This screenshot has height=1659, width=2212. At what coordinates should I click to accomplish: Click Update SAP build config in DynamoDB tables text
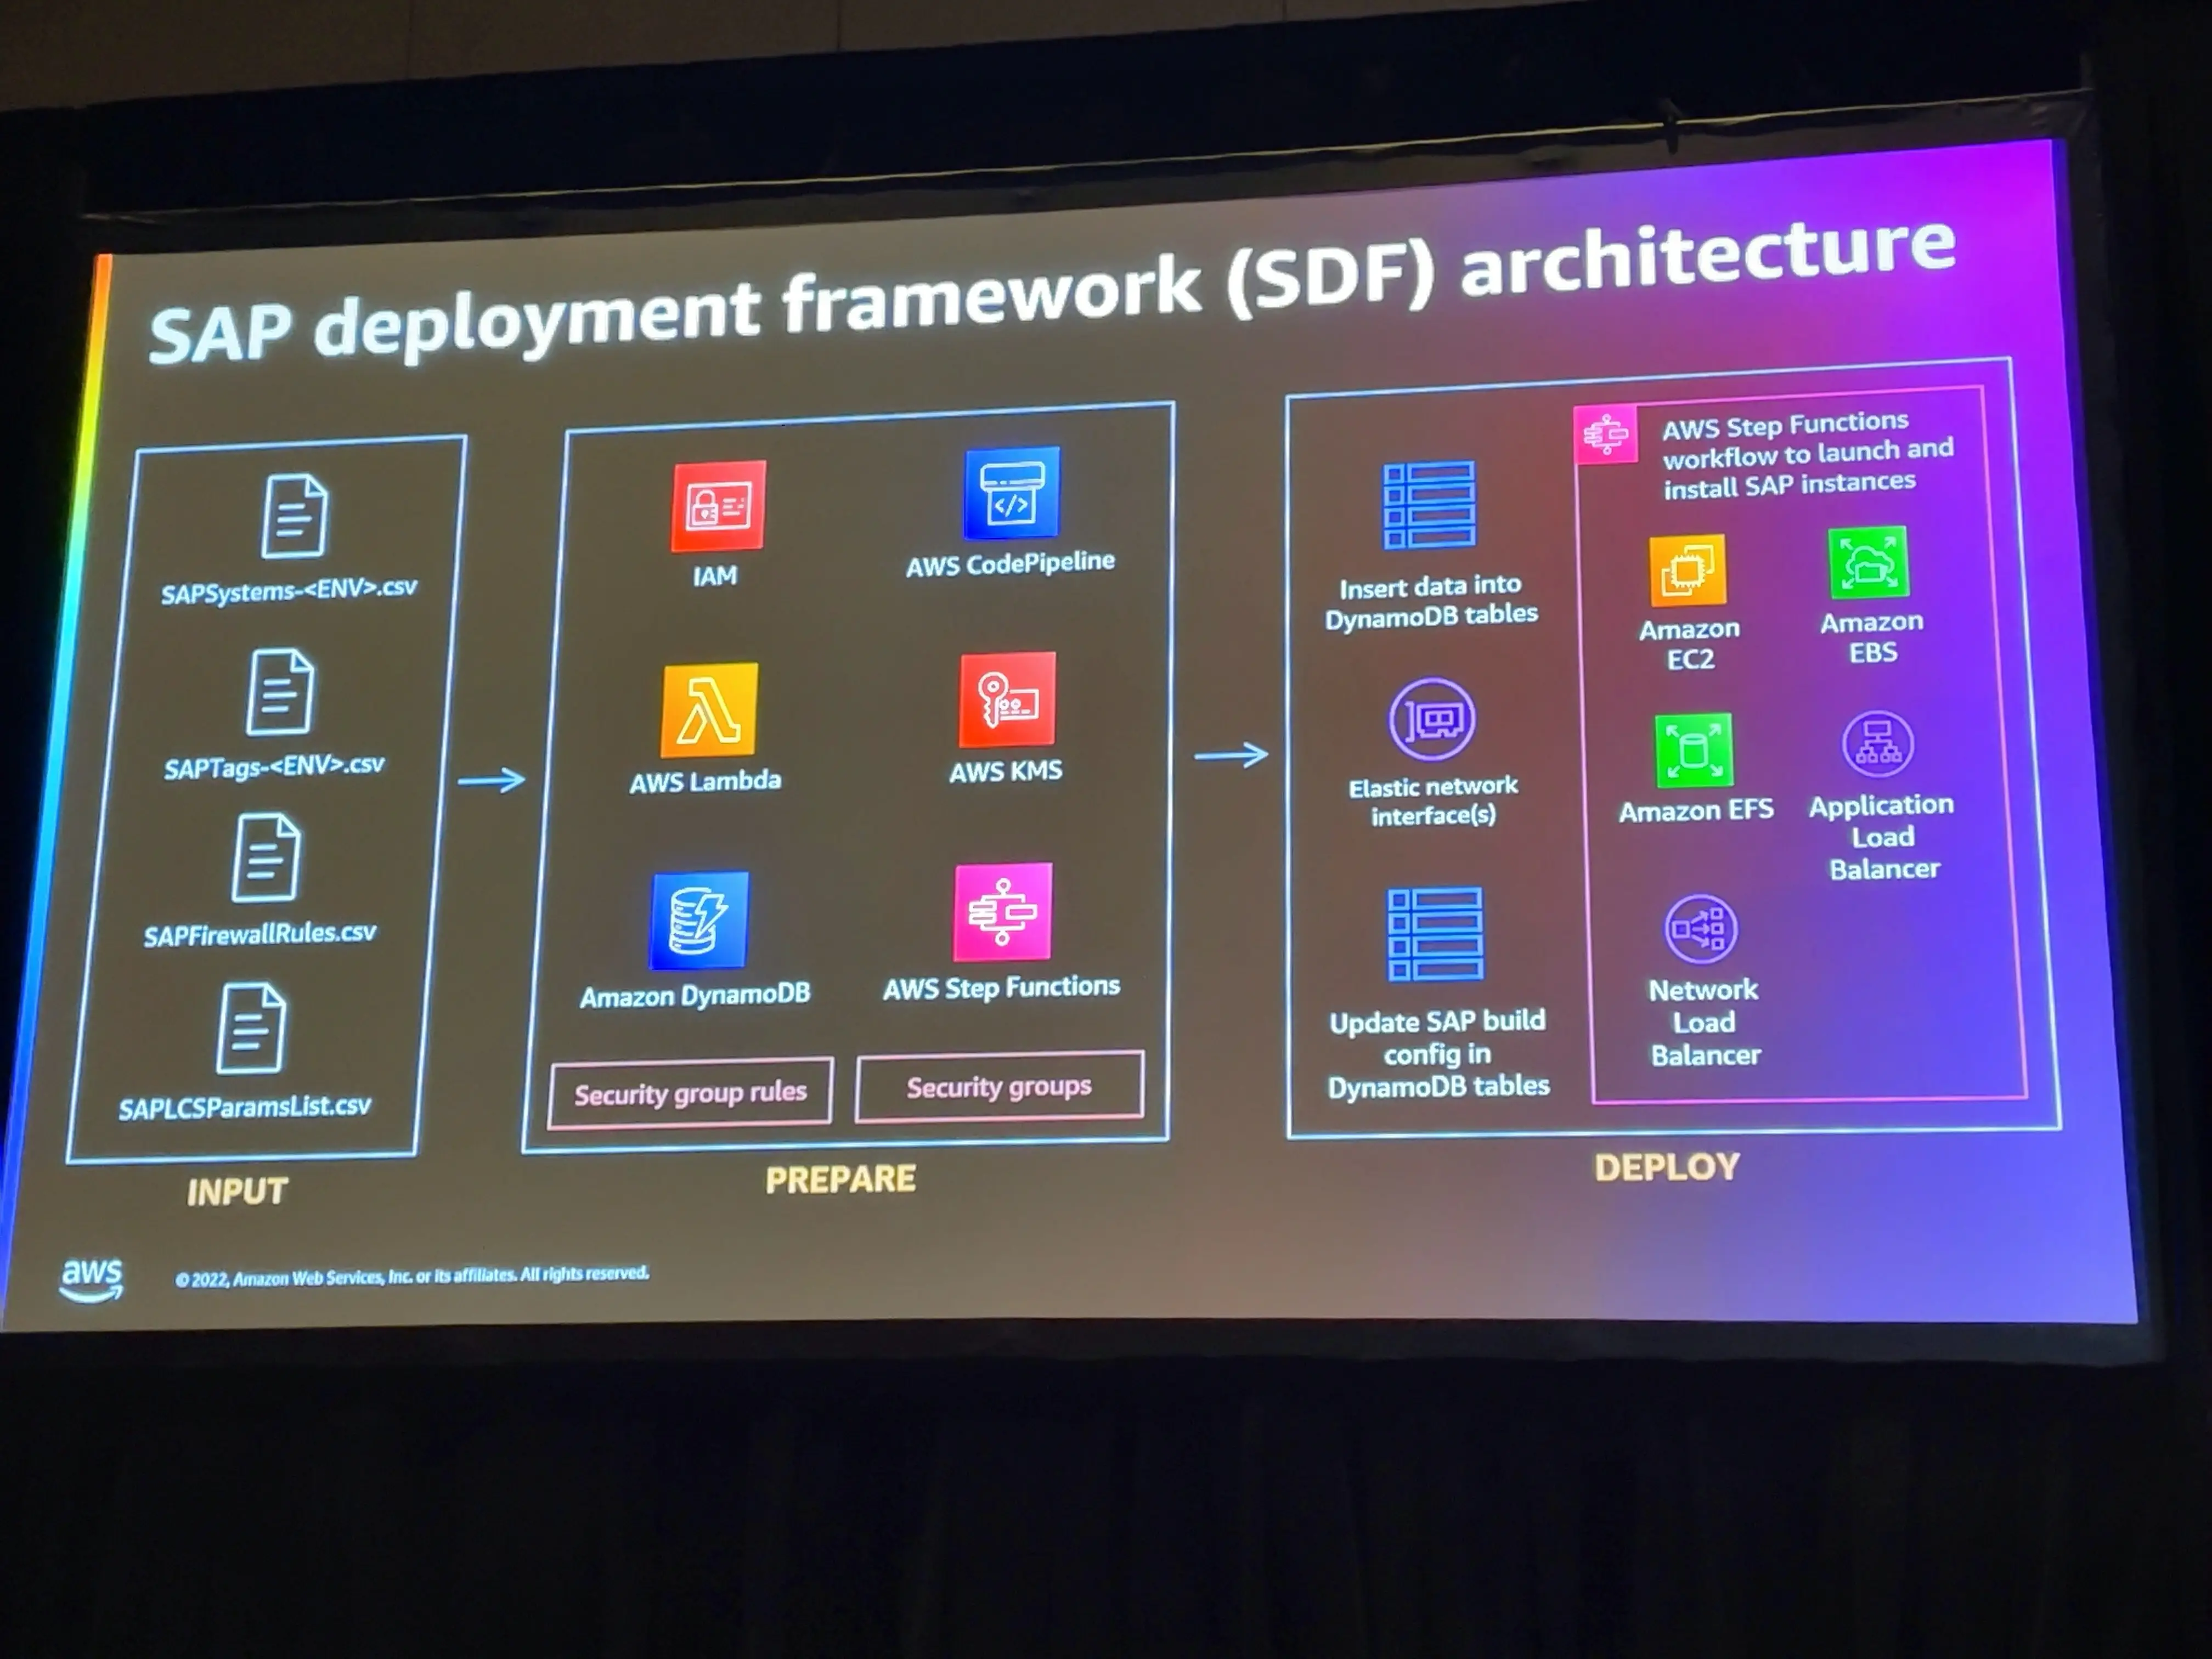1438,1053
